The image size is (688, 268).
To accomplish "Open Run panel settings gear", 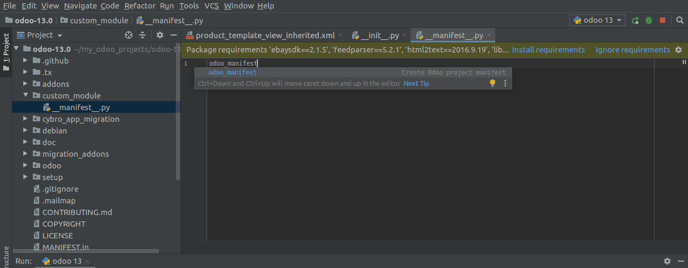I will coord(667,261).
